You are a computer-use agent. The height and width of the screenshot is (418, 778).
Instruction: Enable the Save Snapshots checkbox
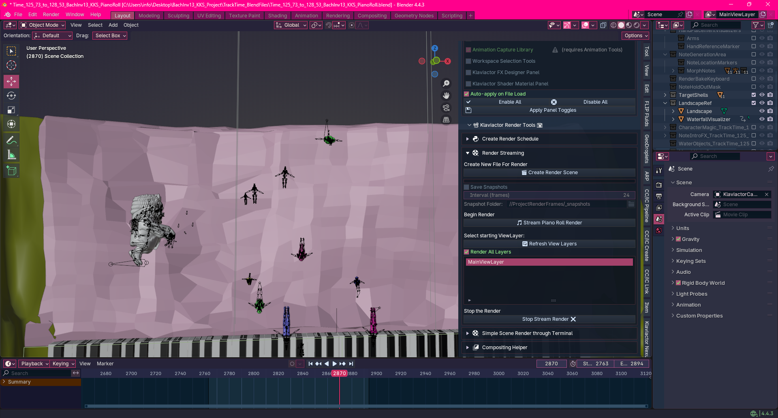(x=467, y=187)
